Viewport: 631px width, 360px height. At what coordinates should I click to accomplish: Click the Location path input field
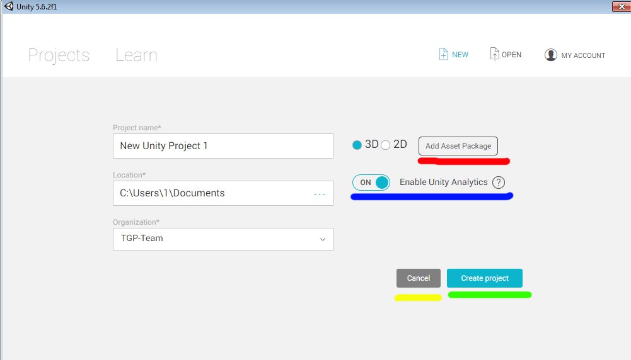tap(223, 193)
